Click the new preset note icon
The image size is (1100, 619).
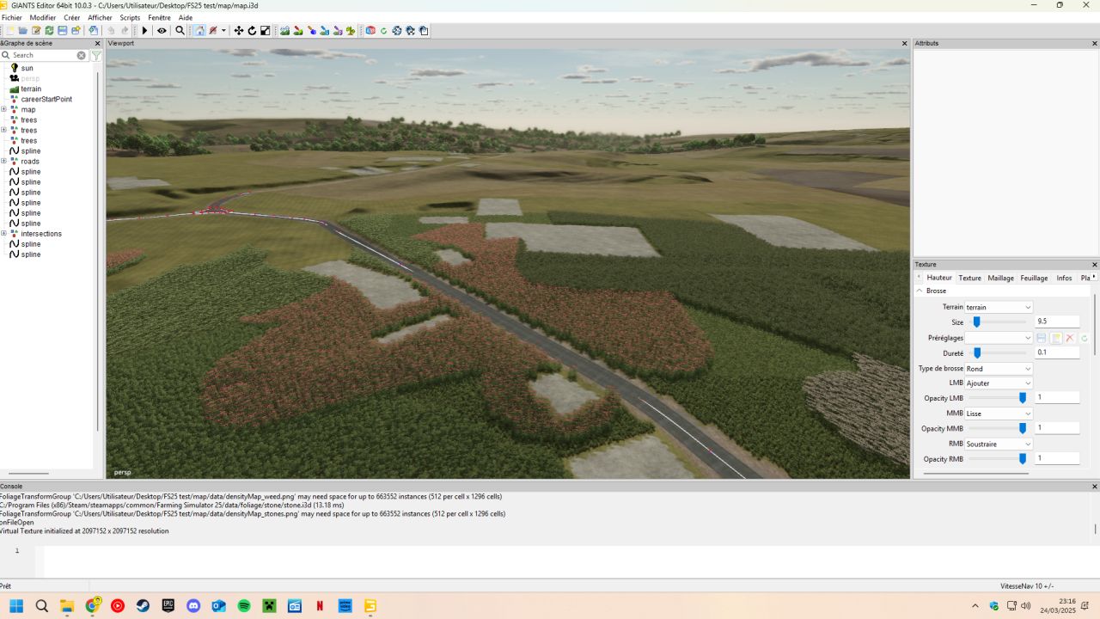click(x=1056, y=338)
